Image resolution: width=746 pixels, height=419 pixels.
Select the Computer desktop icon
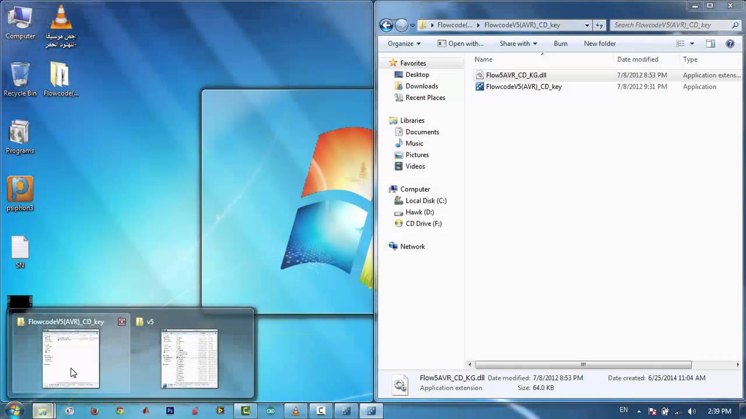pos(20,23)
